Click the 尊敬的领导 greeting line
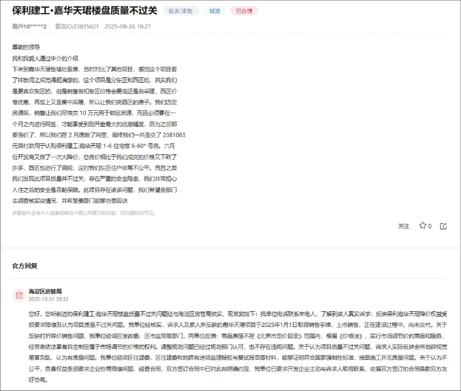Image resolution: width=461 pixels, height=391 pixels. coord(26,47)
